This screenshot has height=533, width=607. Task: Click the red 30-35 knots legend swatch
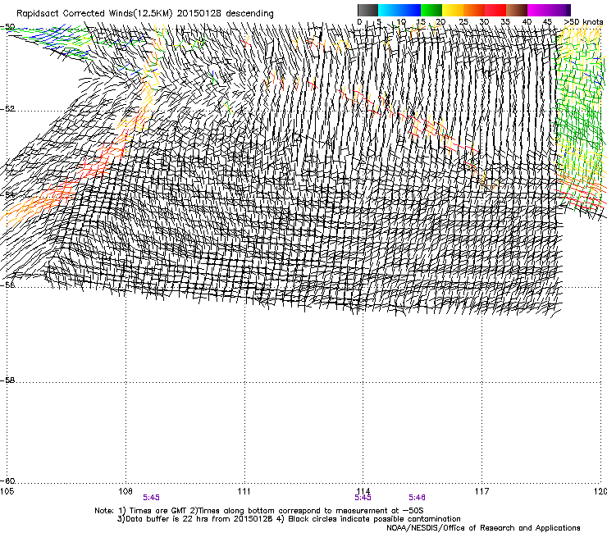click(x=495, y=10)
